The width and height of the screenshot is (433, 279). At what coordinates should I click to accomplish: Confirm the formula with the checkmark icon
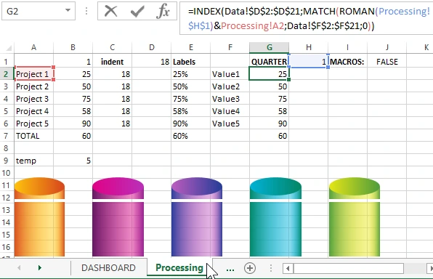(137, 12)
